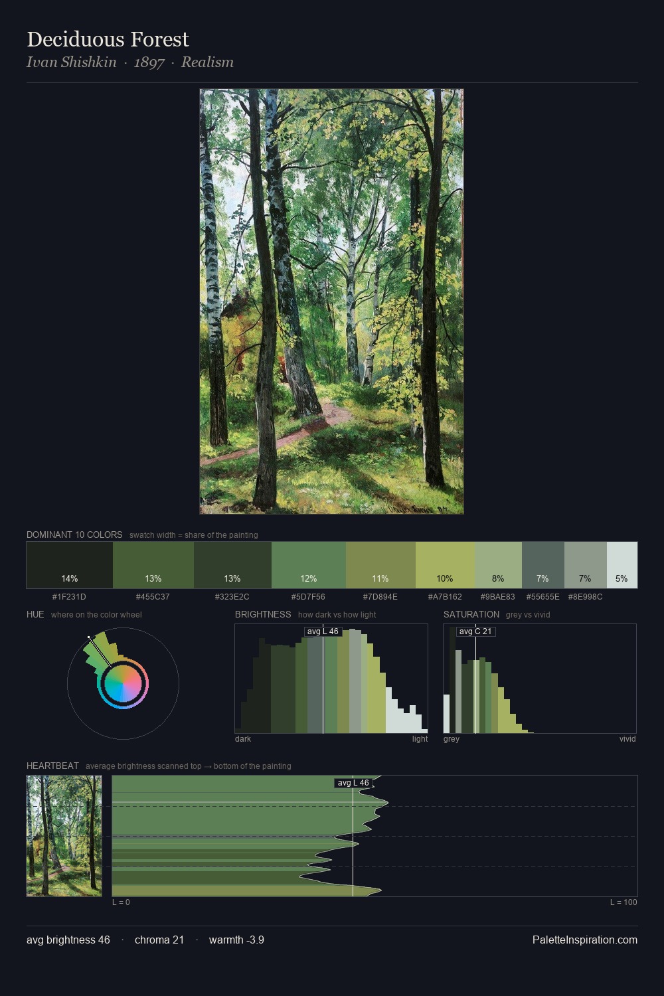Click the 'L = 100' axis label

tap(623, 902)
